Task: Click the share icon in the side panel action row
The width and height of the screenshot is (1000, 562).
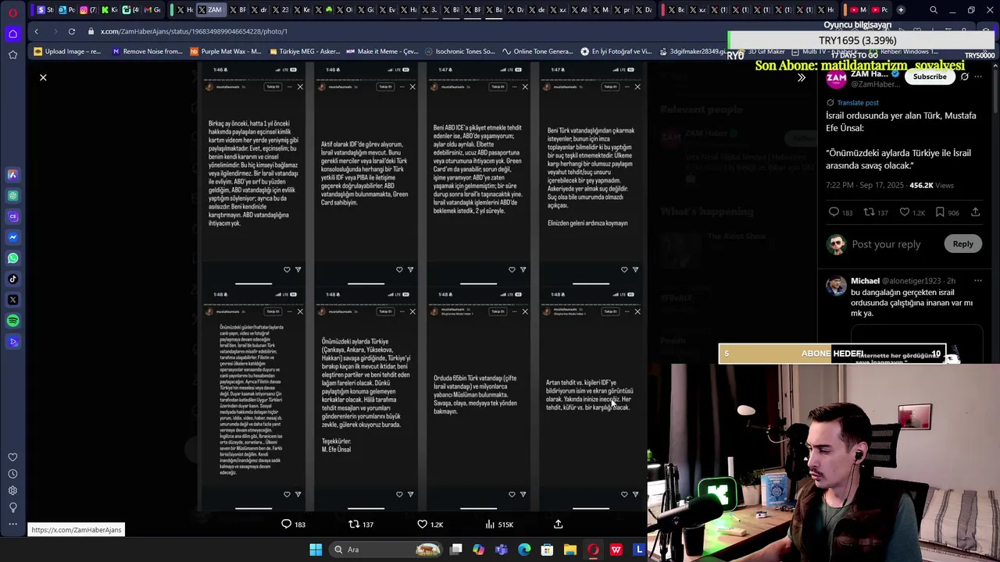Action: coord(975,212)
